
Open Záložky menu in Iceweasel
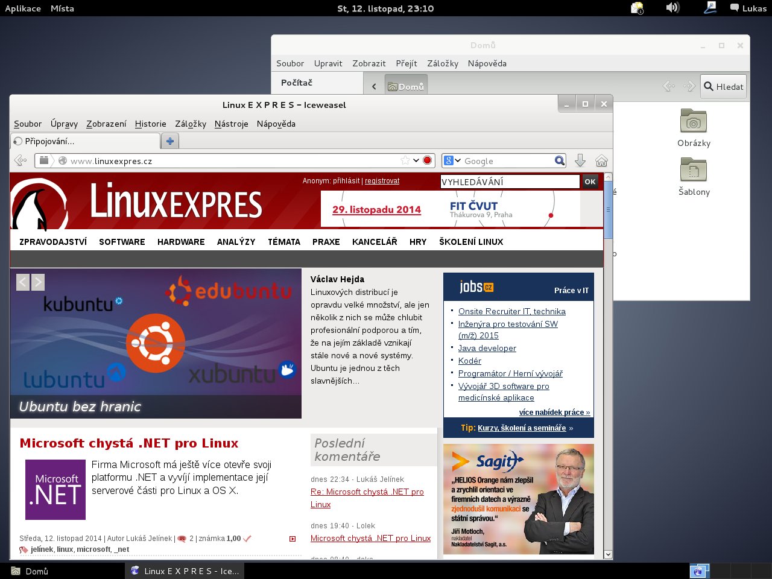tap(191, 124)
